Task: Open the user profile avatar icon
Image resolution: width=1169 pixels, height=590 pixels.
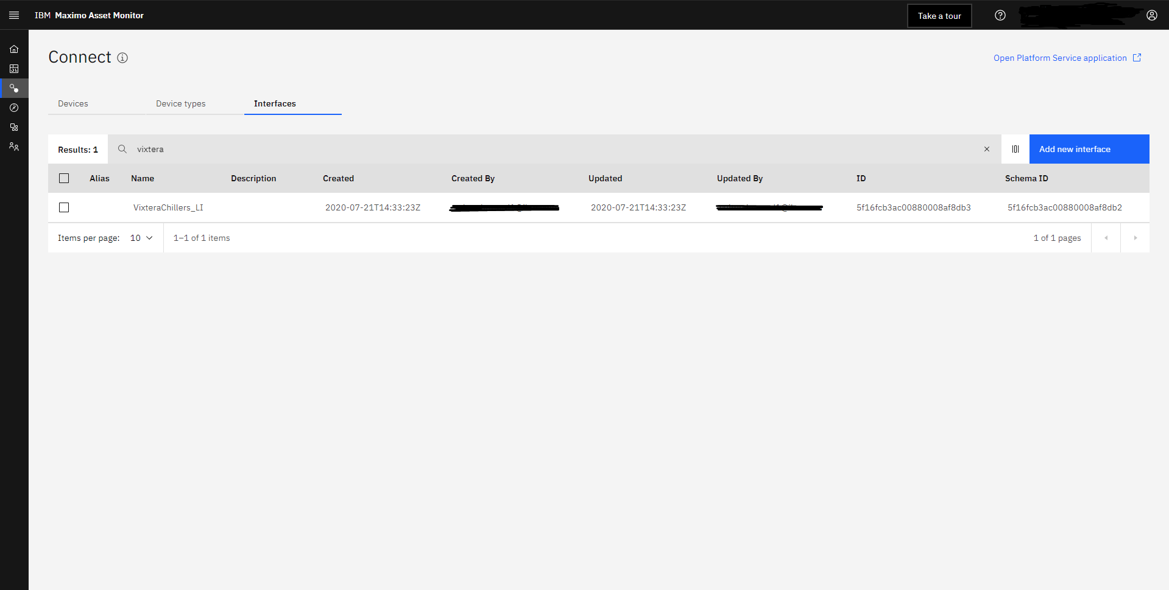Action: pyautogui.click(x=1152, y=15)
